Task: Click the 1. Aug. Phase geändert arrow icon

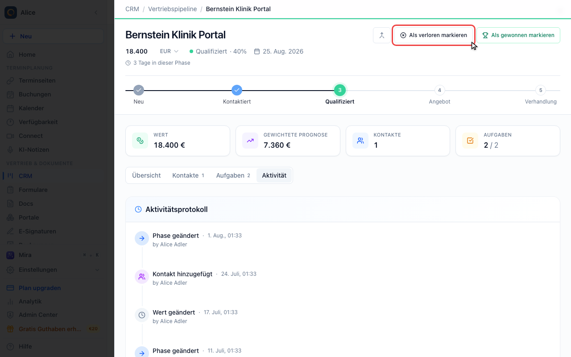Action: [142, 238]
